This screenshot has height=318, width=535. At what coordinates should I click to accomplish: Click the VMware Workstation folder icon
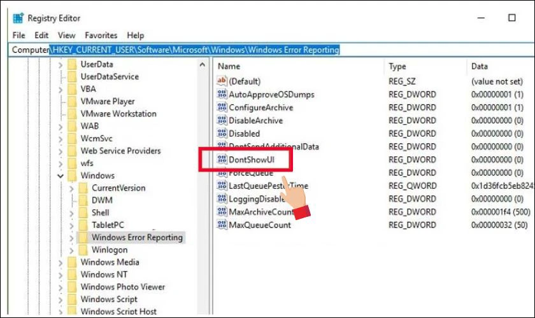pos(72,113)
